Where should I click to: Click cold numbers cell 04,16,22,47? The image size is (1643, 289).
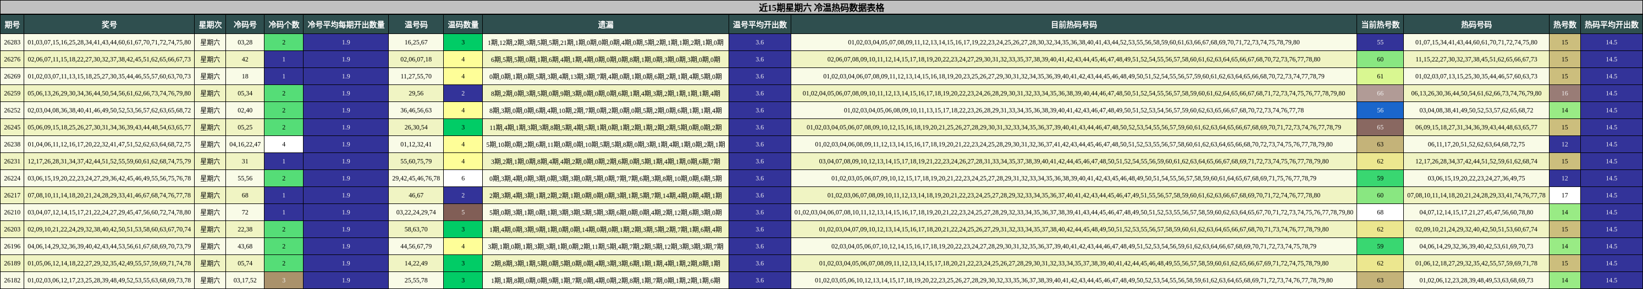pos(245,145)
